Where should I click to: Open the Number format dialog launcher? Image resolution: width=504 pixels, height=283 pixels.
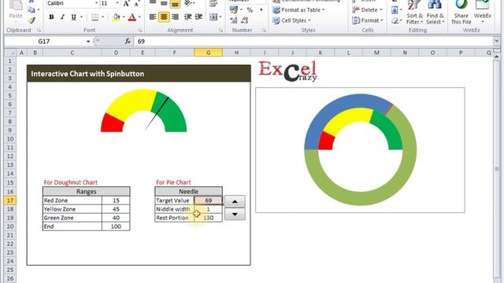point(264,31)
